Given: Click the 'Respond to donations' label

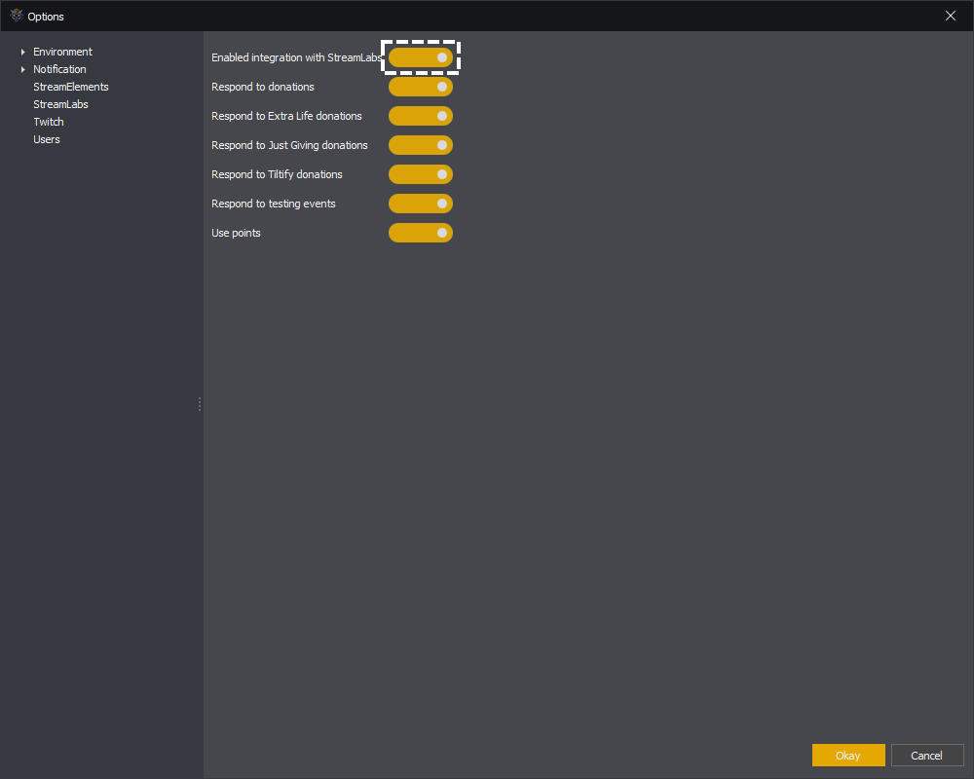Looking at the screenshot, I should 263,87.
